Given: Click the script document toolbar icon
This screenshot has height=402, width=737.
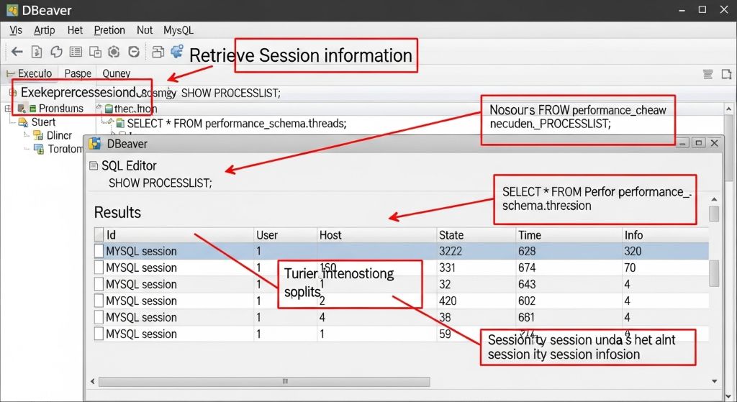Looking at the screenshot, I should click(x=37, y=52).
